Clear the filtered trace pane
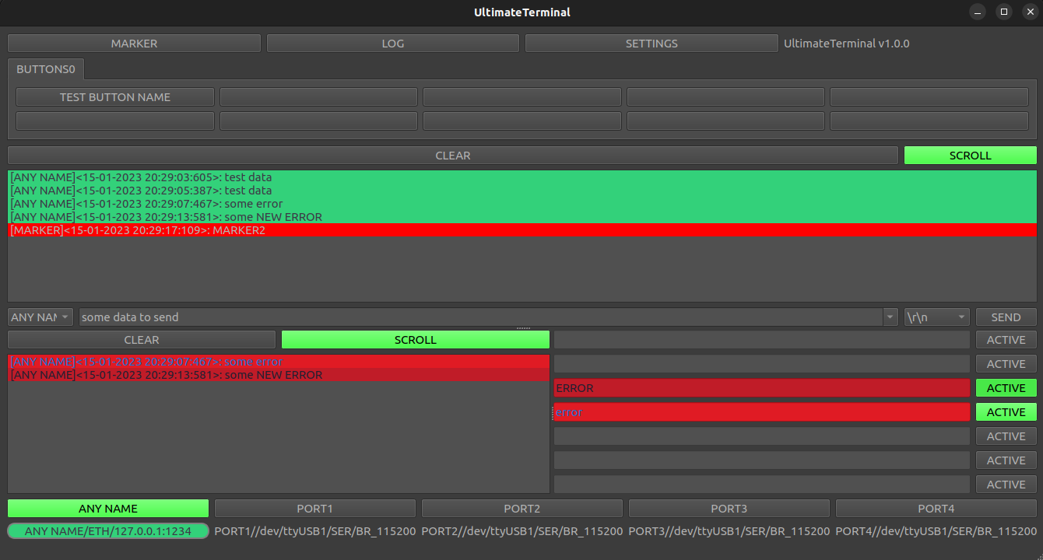 [141, 339]
